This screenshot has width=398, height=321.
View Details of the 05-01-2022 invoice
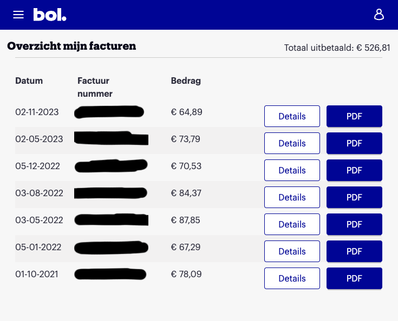292,251
